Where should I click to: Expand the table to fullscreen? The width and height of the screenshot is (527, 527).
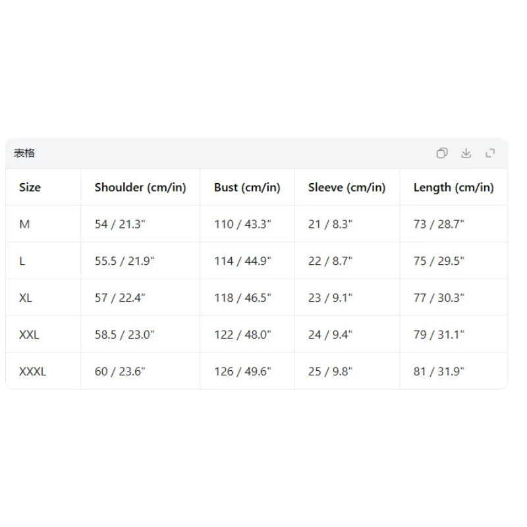[490, 153]
